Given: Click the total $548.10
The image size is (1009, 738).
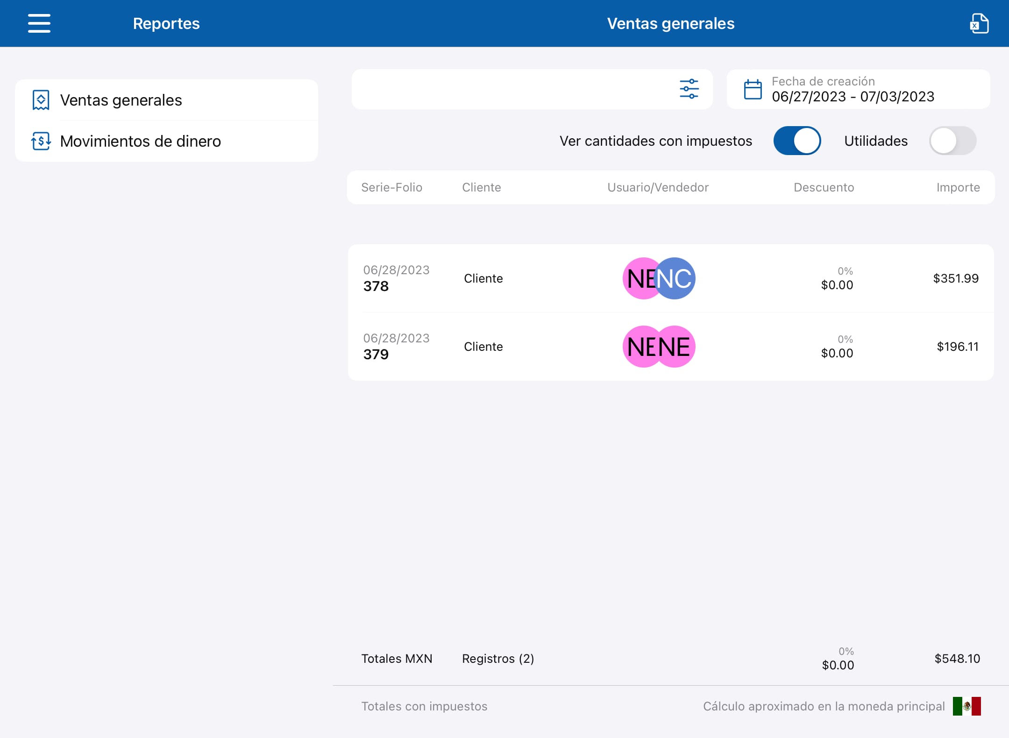Looking at the screenshot, I should pyautogui.click(x=957, y=659).
